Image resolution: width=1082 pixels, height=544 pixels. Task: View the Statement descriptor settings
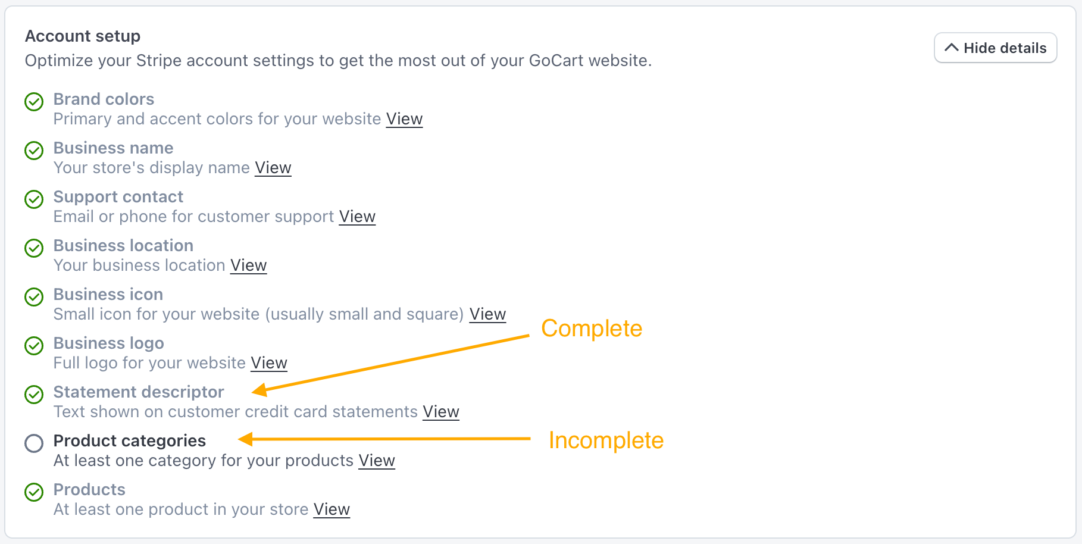pyautogui.click(x=440, y=411)
